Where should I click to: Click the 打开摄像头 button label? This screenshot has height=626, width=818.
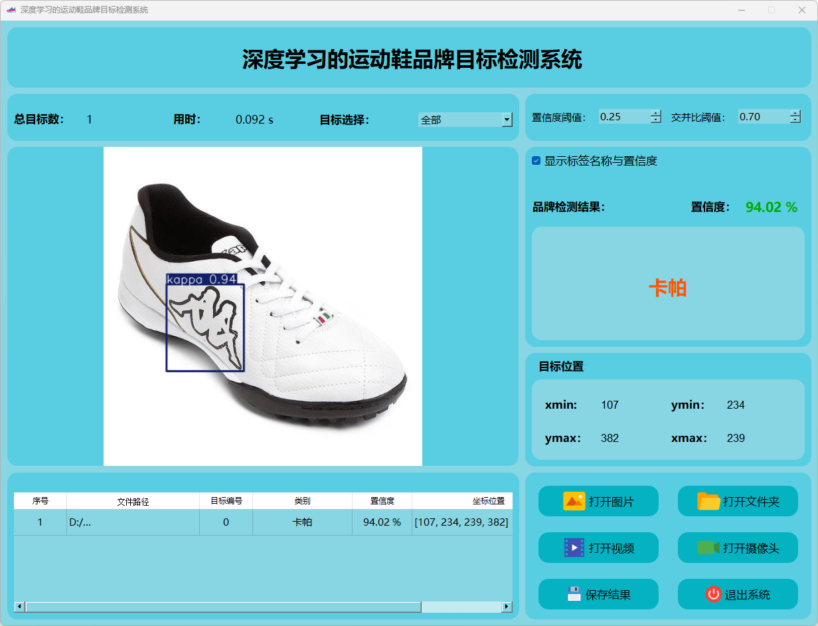pyautogui.click(x=751, y=548)
